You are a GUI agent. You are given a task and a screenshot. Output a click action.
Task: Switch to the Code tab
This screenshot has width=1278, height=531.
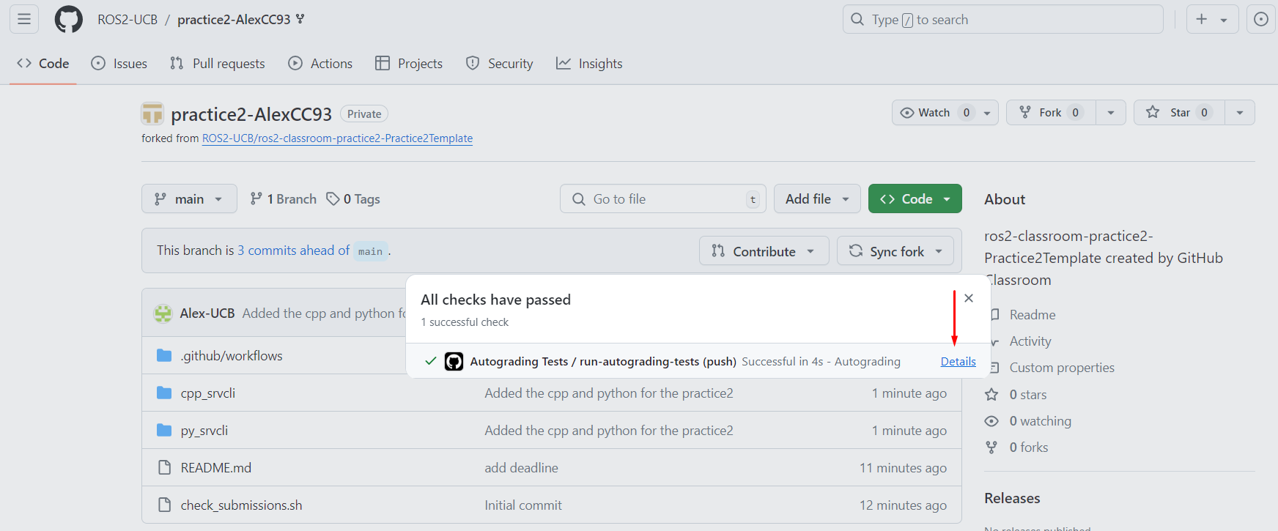pyautogui.click(x=43, y=64)
